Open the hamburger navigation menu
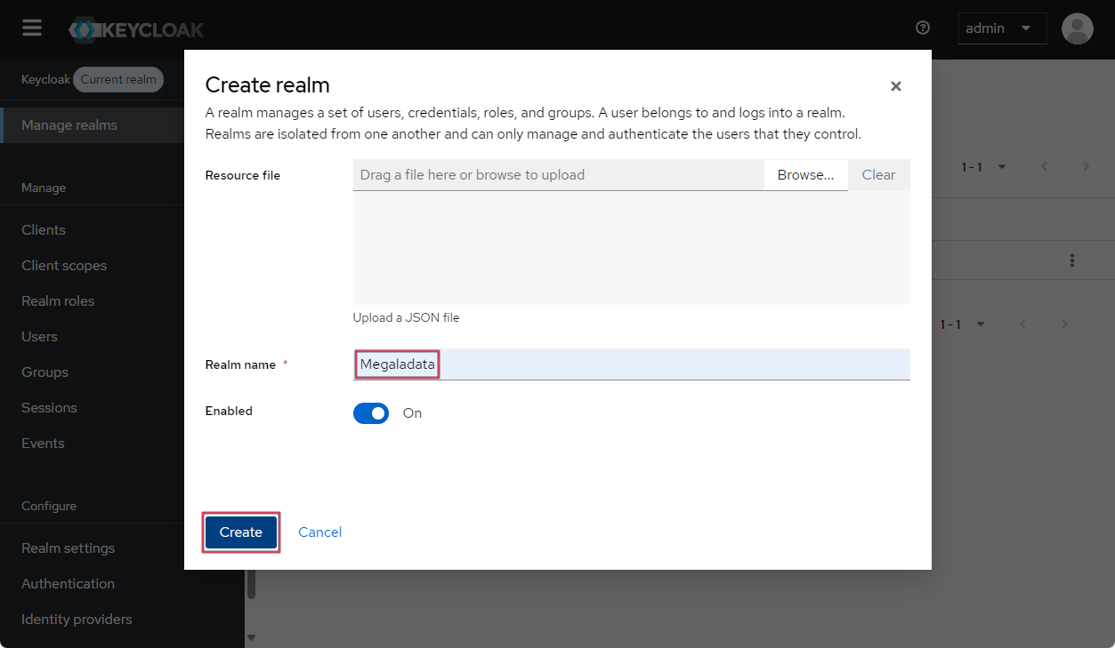Image resolution: width=1115 pixels, height=648 pixels. click(x=32, y=28)
